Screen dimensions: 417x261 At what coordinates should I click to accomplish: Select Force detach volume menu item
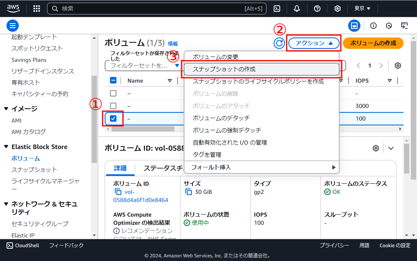click(262, 130)
